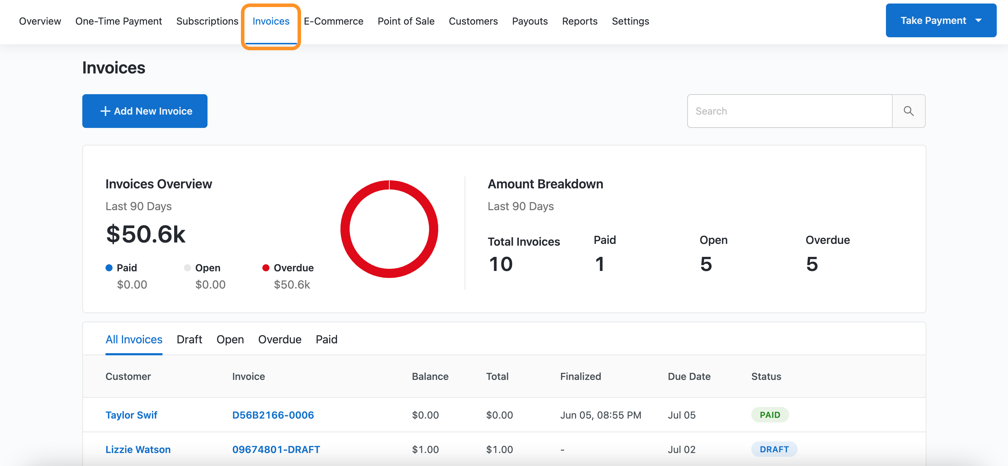Click the blue Paid legend dot
Viewport: 1008px width, 466px height.
click(109, 268)
